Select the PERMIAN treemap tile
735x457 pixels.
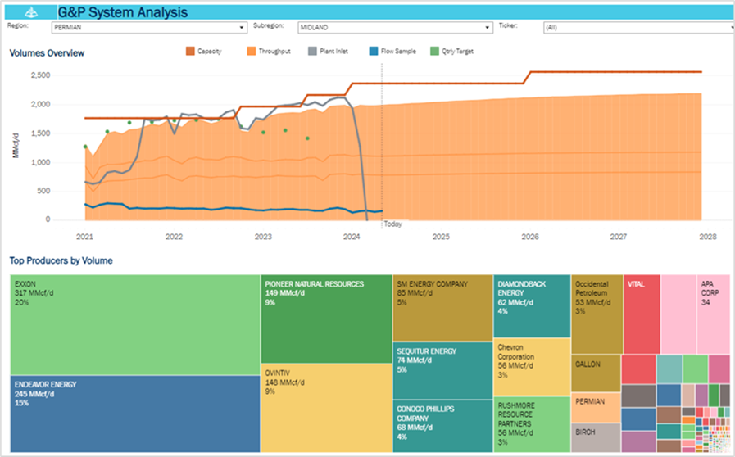pos(596,408)
